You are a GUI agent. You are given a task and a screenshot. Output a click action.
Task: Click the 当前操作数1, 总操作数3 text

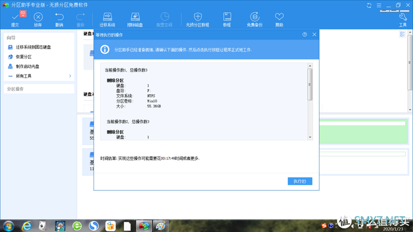pos(126,70)
